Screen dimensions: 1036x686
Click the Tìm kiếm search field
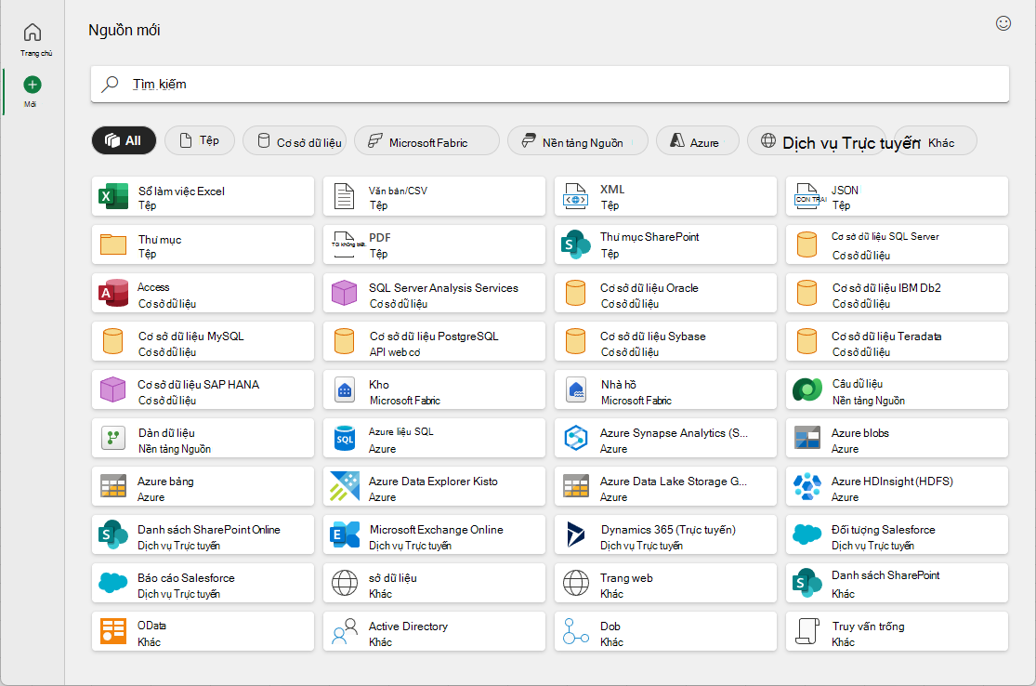pos(550,84)
